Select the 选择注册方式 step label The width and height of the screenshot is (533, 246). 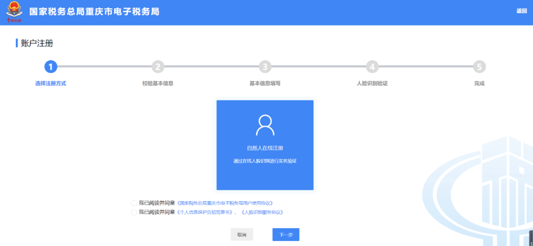[x=50, y=83]
